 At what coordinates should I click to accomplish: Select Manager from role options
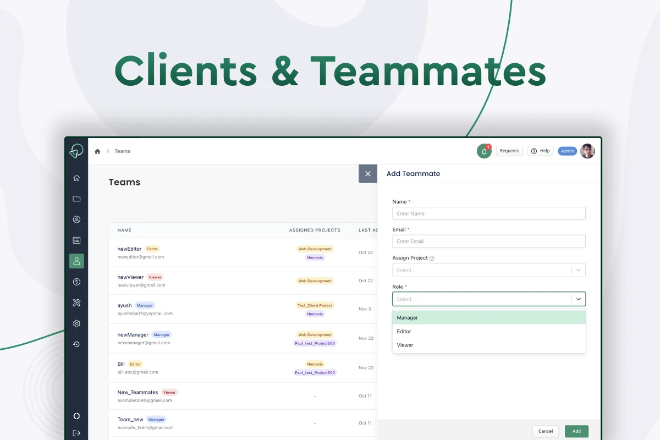click(489, 318)
